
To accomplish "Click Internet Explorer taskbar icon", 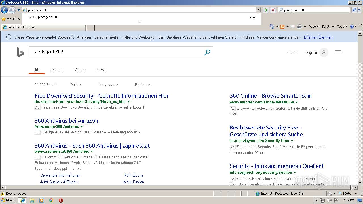I will (22, 200).
